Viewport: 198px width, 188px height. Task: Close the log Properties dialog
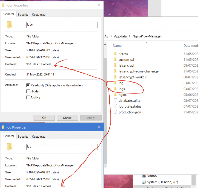[99, 127]
